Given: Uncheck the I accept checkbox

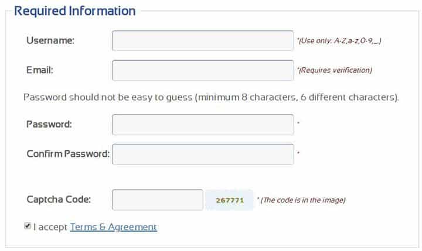Looking at the screenshot, I should [x=28, y=226].
